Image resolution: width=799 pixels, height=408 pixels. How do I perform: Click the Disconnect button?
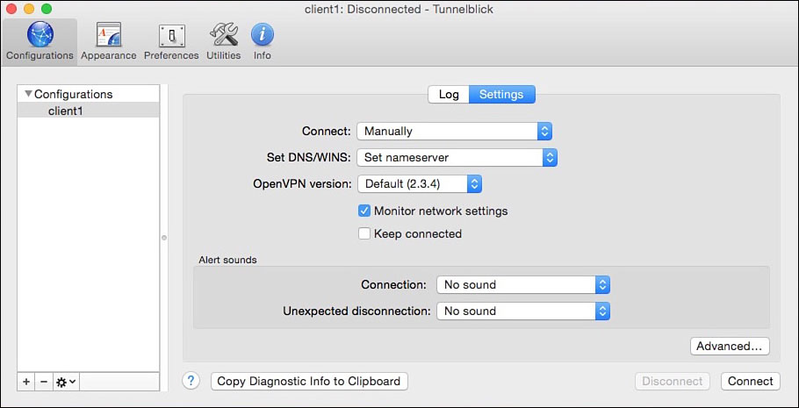(672, 381)
